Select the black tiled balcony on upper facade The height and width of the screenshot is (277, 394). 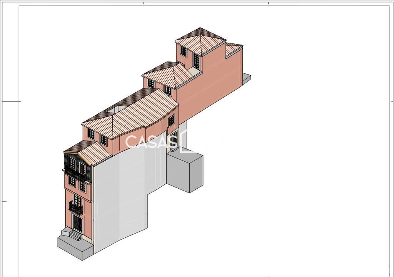76,174
